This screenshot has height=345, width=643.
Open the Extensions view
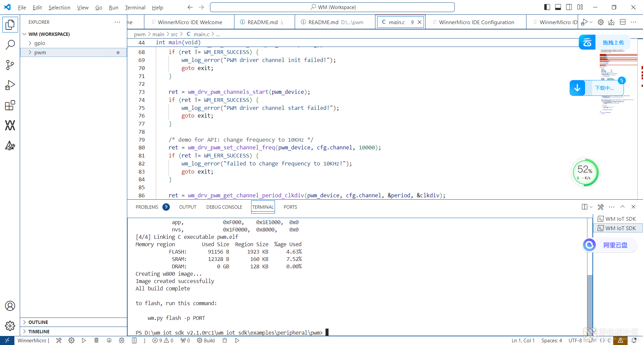[10, 105]
